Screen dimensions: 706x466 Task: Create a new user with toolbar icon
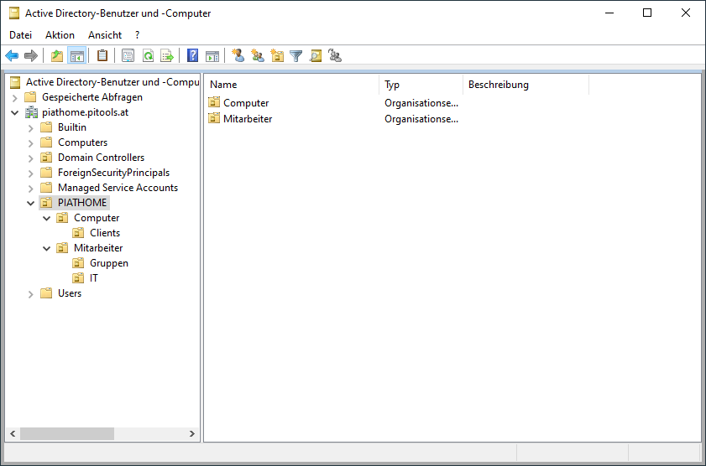(238, 56)
